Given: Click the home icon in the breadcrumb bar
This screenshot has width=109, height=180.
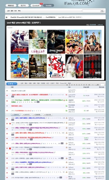Looking at the screenshot, I should [x=7, y=17].
